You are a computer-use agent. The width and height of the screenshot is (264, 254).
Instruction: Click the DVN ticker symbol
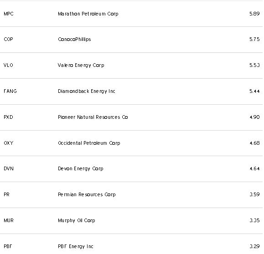tap(9, 168)
